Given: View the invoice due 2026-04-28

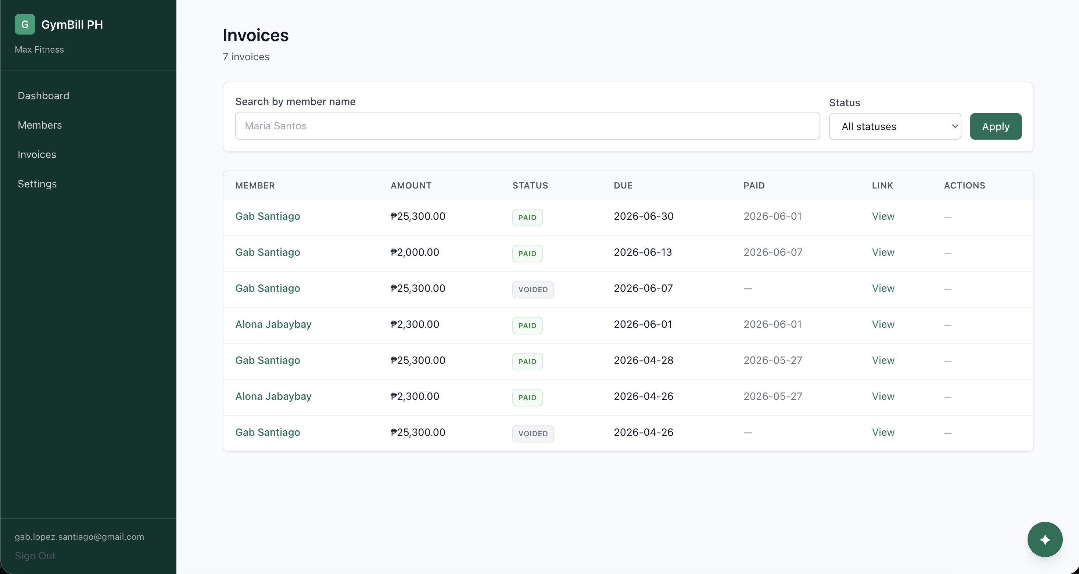Looking at the screenshot, I should 883,360.
